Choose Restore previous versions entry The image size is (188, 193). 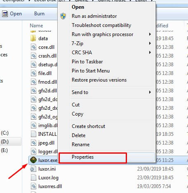pos(99,80)
